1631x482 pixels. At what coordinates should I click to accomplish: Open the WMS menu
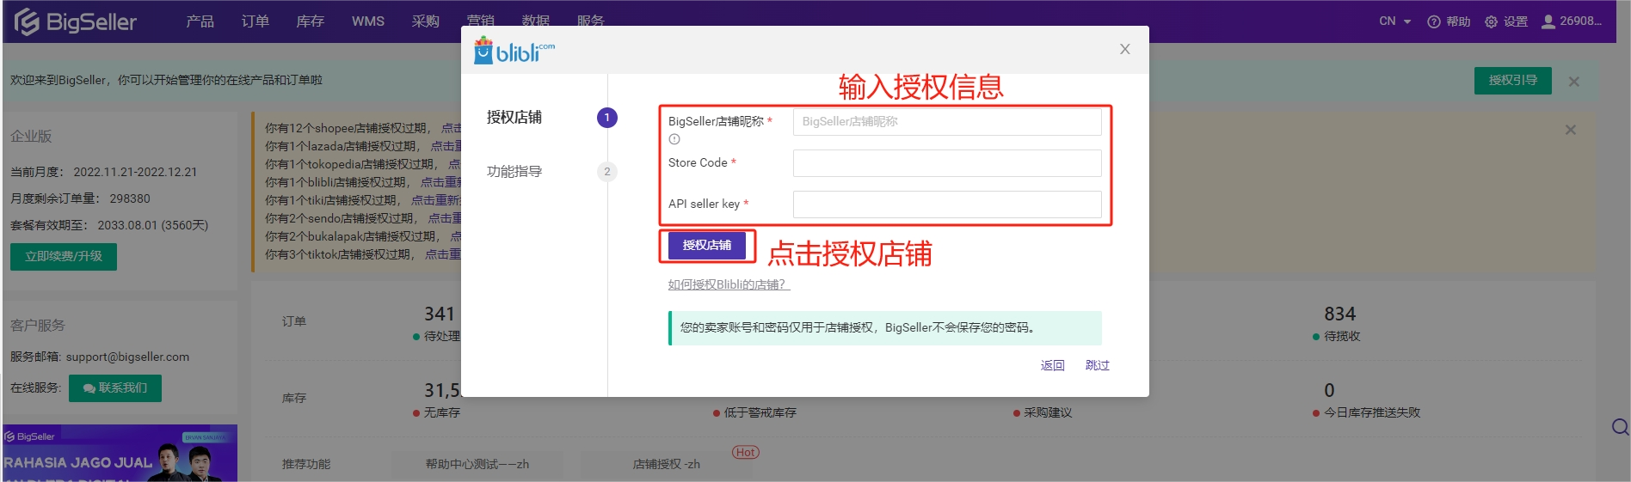tap(368, 21)
